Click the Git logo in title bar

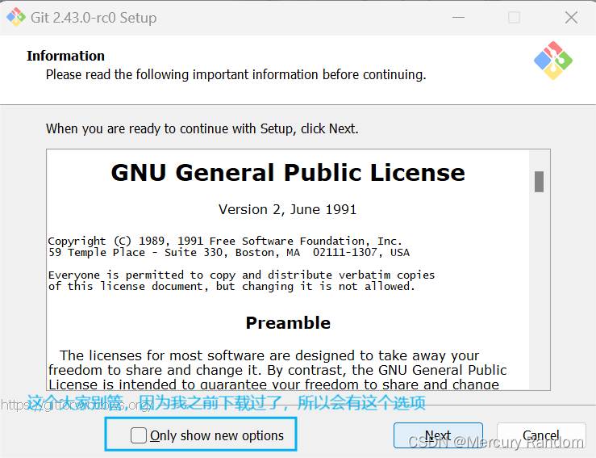tap(16, 18)
